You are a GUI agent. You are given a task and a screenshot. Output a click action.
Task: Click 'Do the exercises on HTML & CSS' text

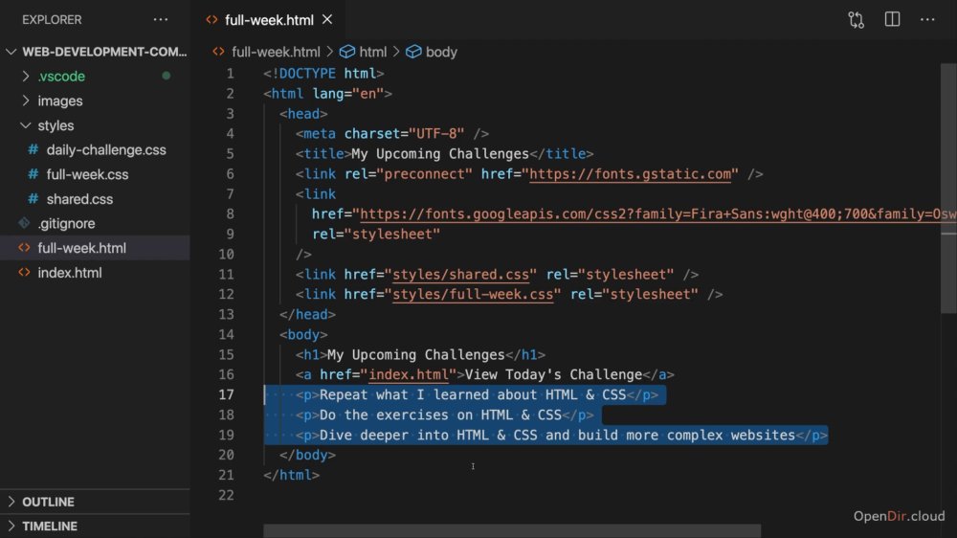tap(440, 415)
